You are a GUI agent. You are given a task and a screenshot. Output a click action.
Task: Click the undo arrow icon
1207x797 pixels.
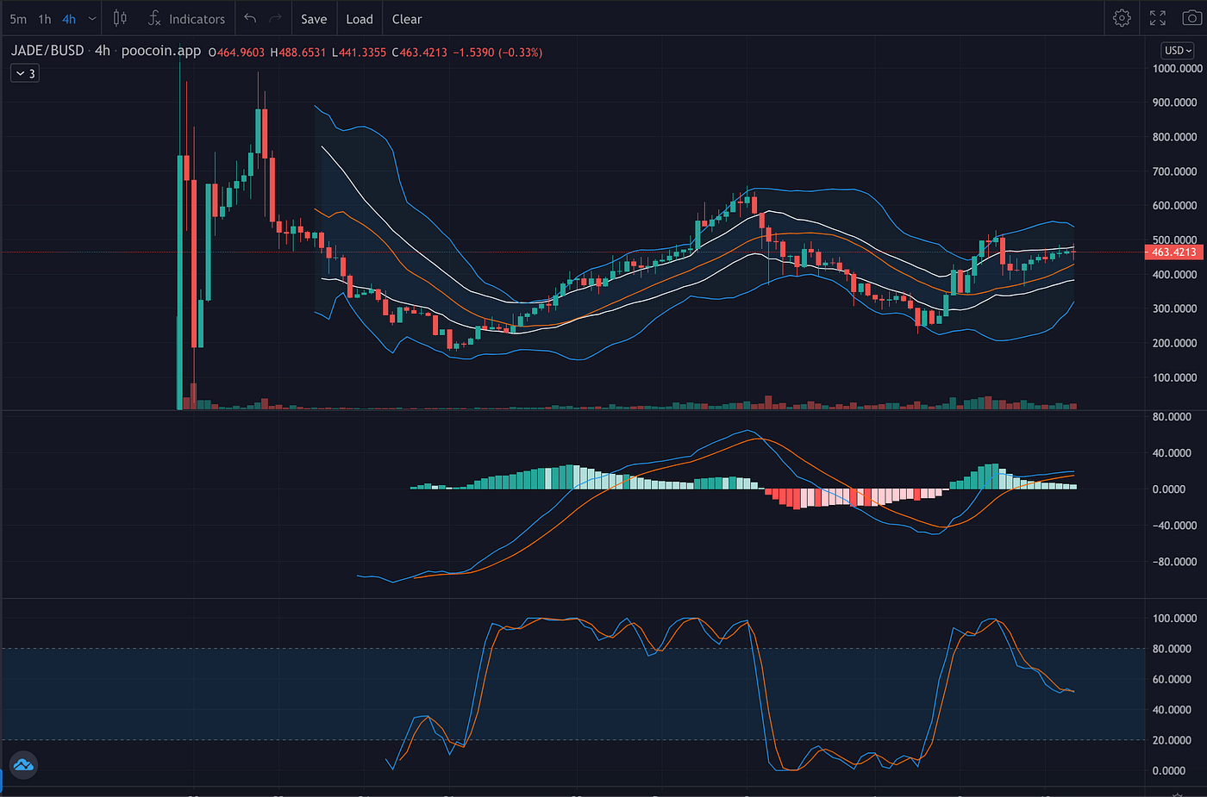(x=250, y=18)
